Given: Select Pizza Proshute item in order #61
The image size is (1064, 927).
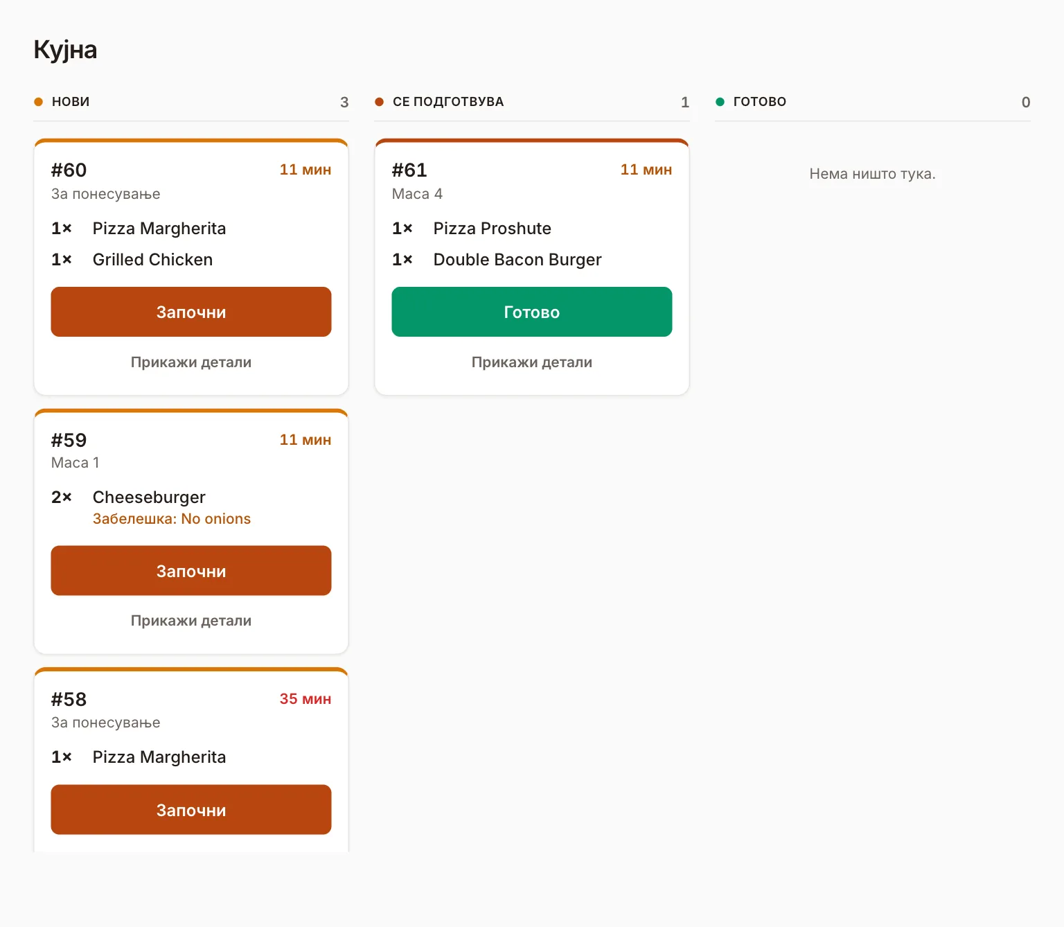Looking at the screenshot, I should pos(493,229).
